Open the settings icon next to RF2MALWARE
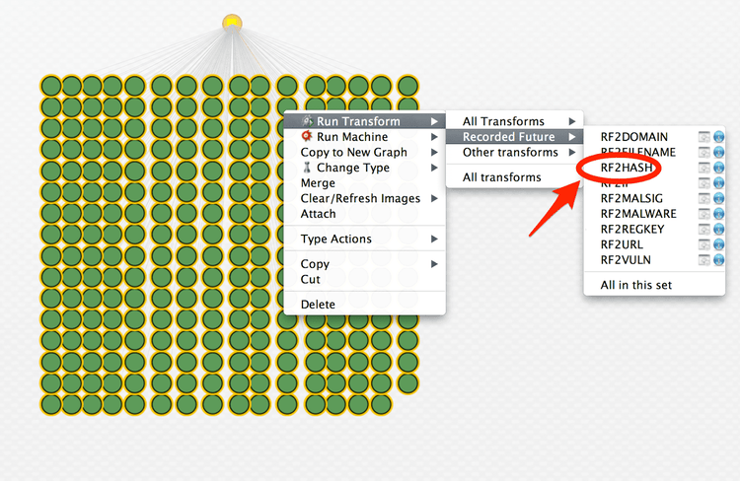This screenshot has width=740, height=481. (x=704, y=214)
